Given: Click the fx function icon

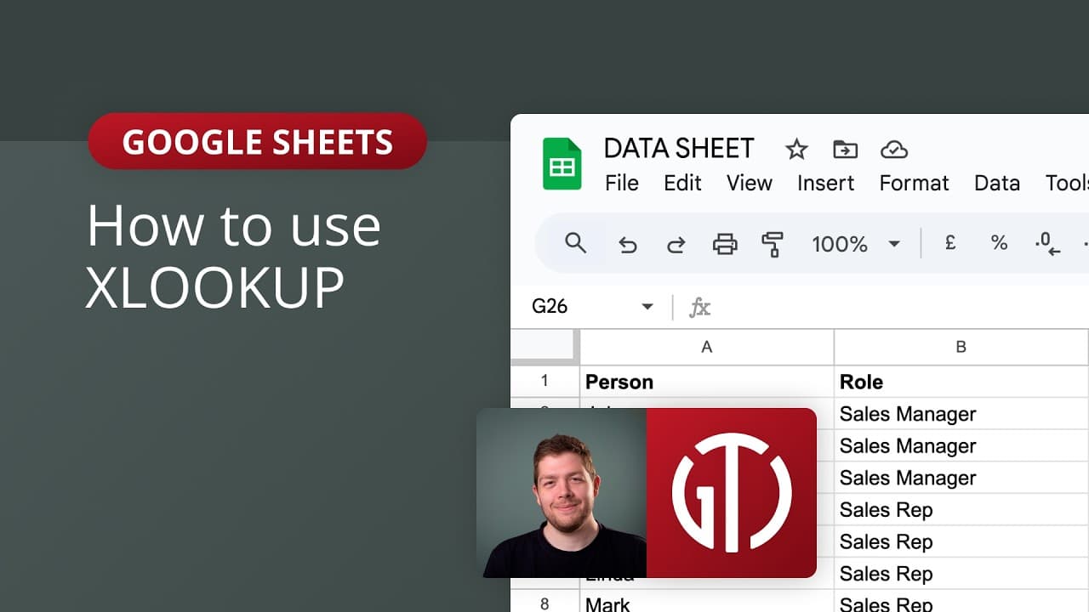Looking at the screenshot, I should click(699, 307).
